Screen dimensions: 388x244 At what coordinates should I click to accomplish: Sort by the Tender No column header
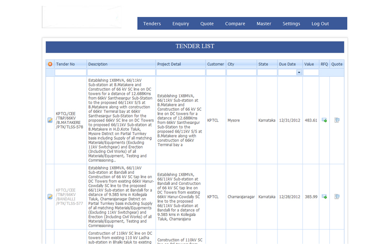pyautogui.click(x=65, y=64)
